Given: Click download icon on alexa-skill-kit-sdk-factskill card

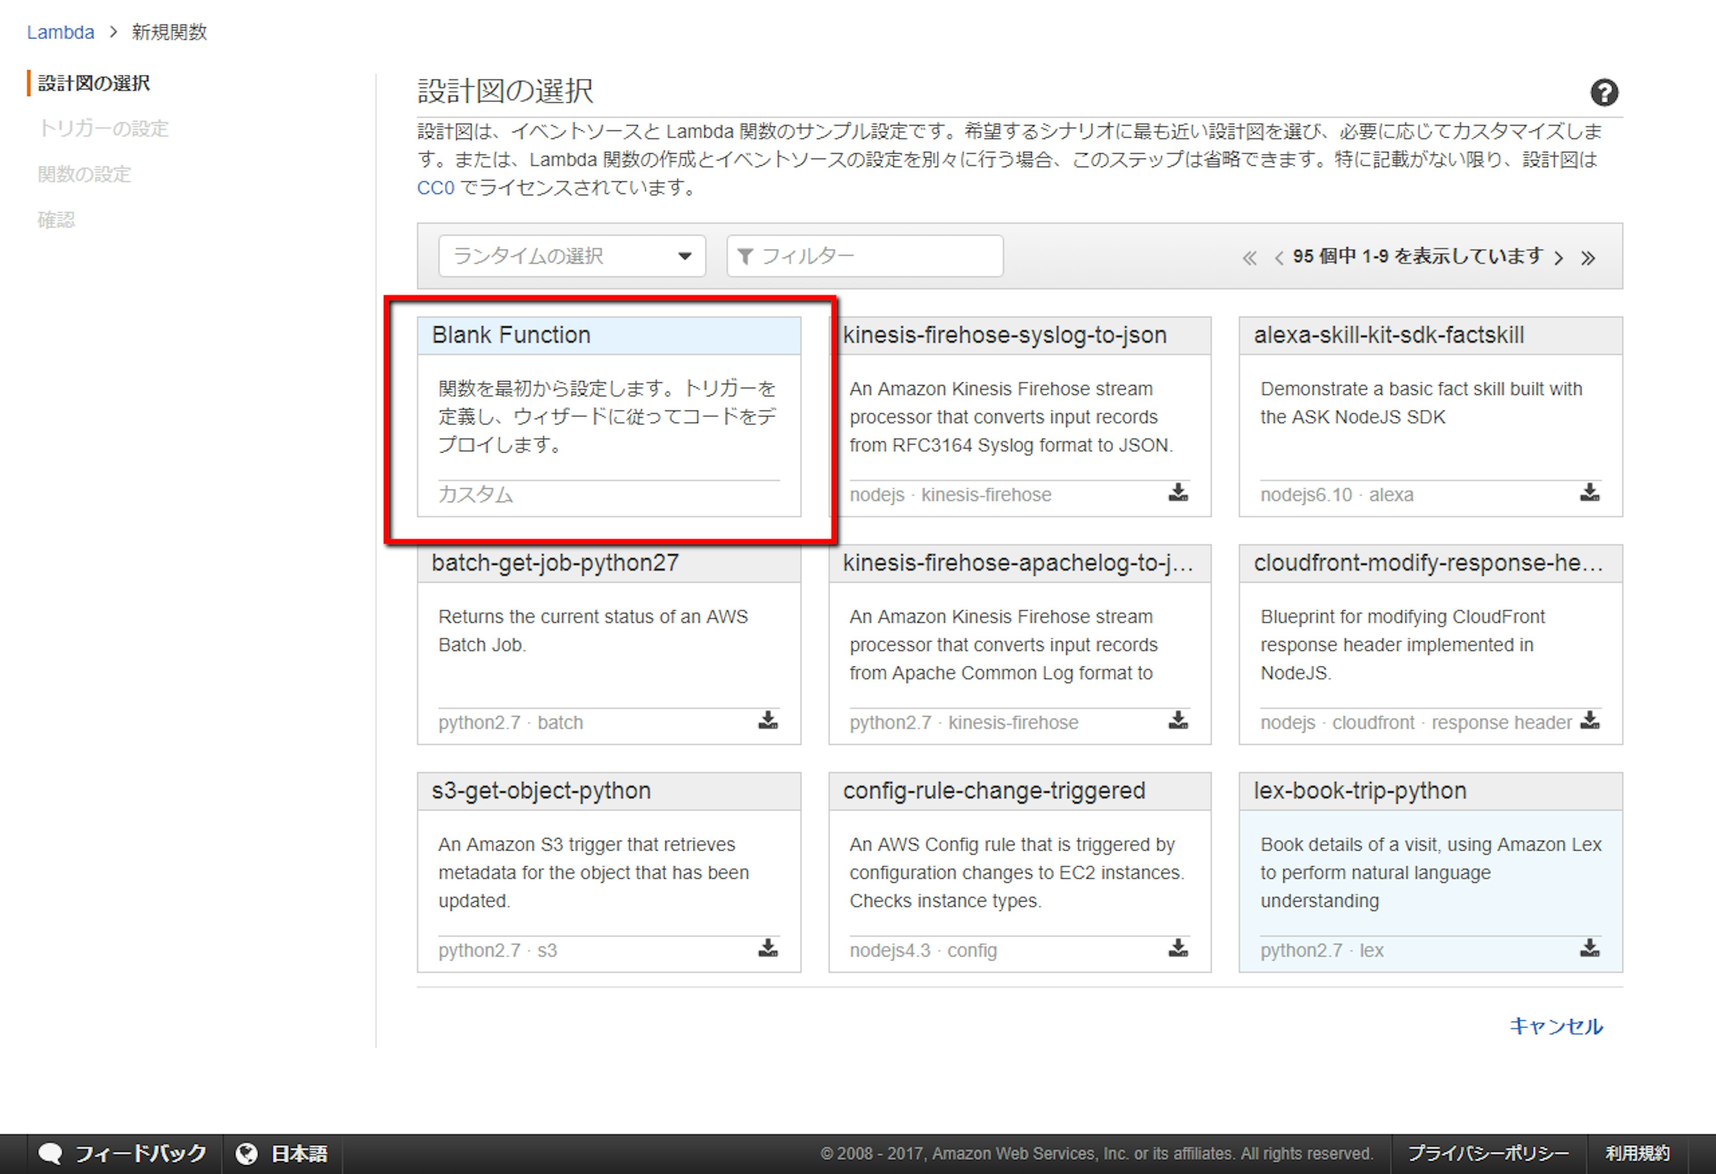Looking at the screenshot, I should (1589, 492).
